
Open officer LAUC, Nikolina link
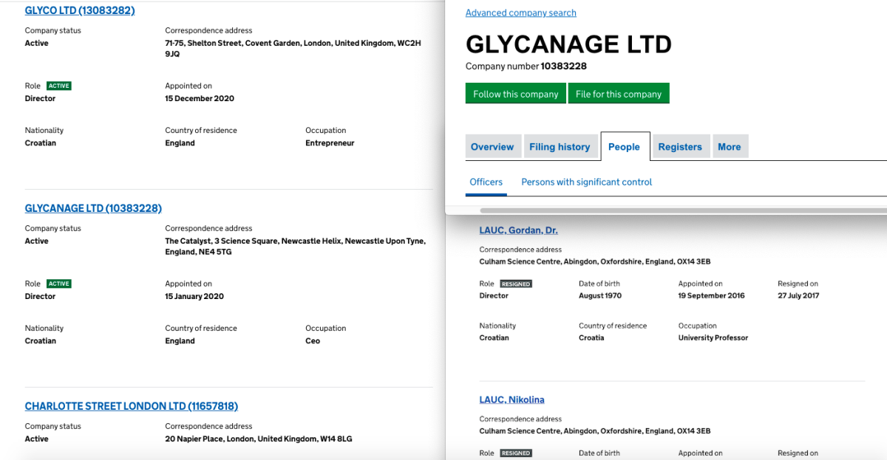512,400
